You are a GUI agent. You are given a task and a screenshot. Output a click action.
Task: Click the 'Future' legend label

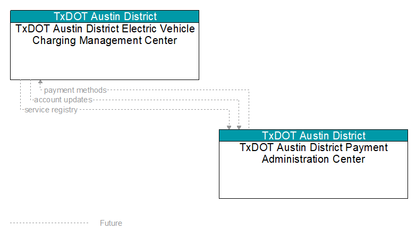[x=111, y=223]
